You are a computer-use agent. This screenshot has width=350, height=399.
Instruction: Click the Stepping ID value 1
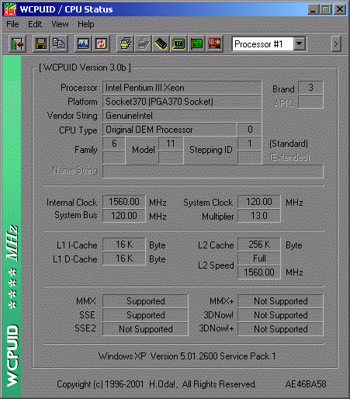250,144
